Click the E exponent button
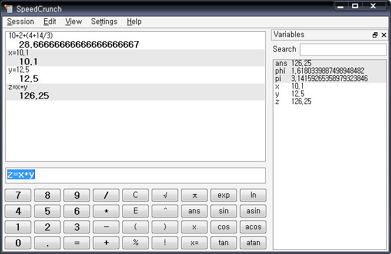The image size is (391, 254). 135,211
